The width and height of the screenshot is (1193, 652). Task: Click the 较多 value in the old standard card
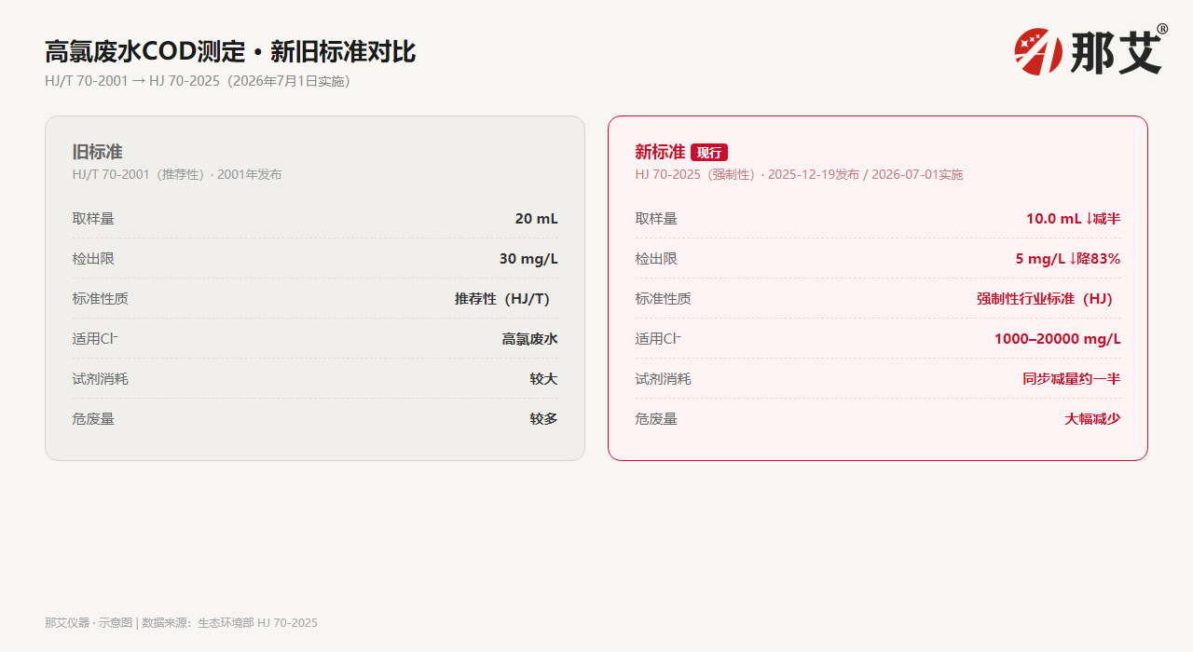click(x=544, y=419)
